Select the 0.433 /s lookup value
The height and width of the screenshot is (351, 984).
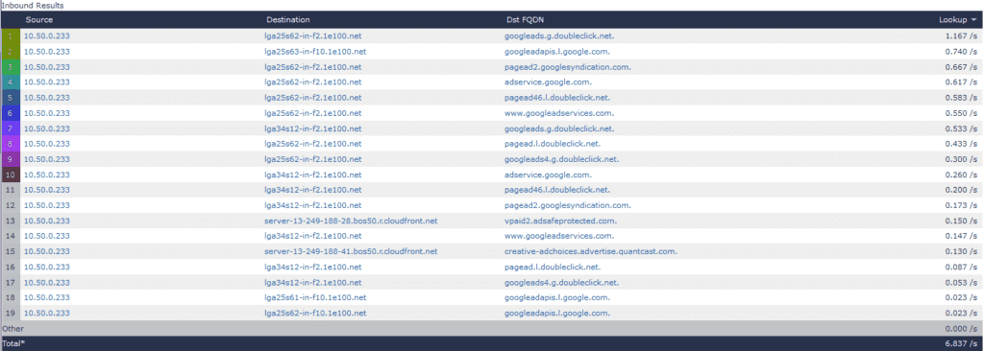click(x=961, y=144)
